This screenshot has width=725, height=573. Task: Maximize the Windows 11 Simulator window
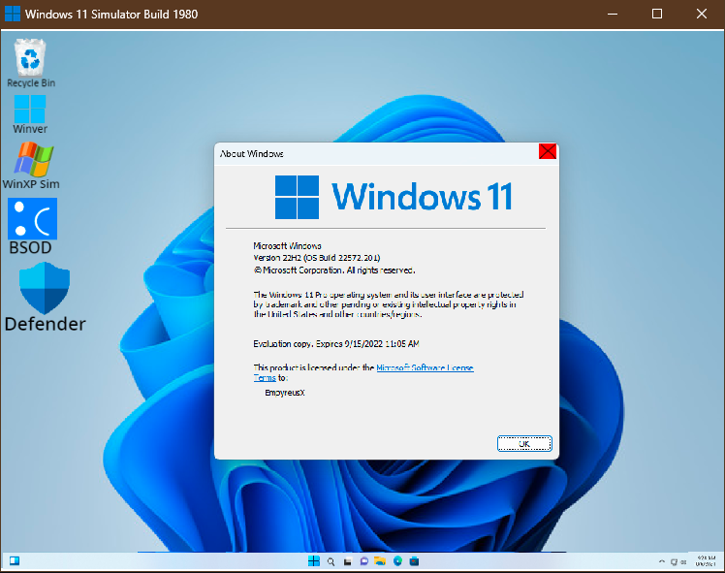tap(656, 14)
